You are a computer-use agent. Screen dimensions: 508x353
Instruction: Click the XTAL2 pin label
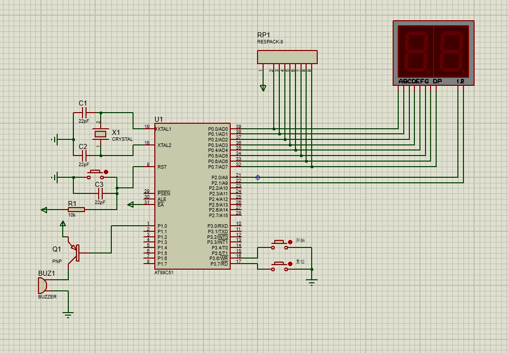164,145
